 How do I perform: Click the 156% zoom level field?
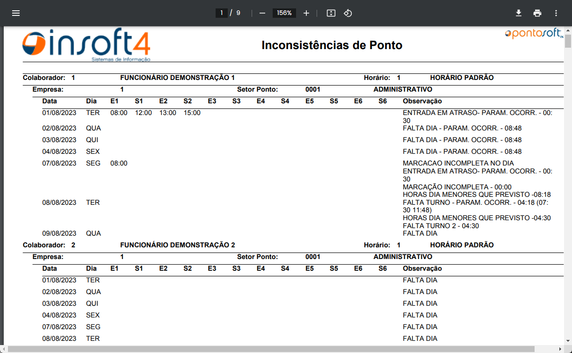pyautogui.click(x=284, y=13)
